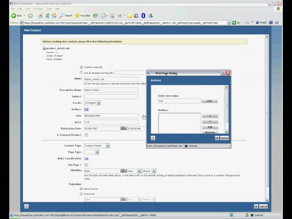This screenshot has width=292, height=219.
Task: Open Effective date calendar picker
Action: click(124, 171)
